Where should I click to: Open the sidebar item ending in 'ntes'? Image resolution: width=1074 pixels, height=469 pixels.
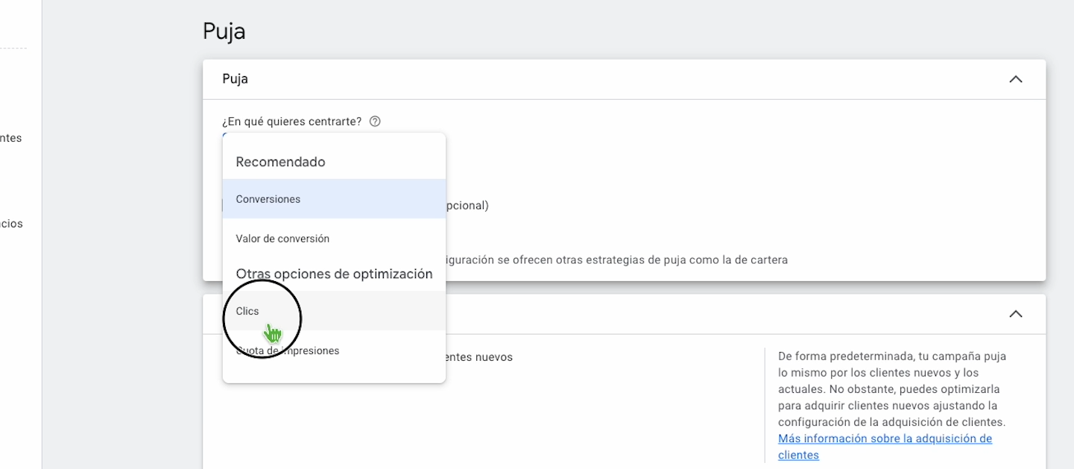tap(11, 138)
